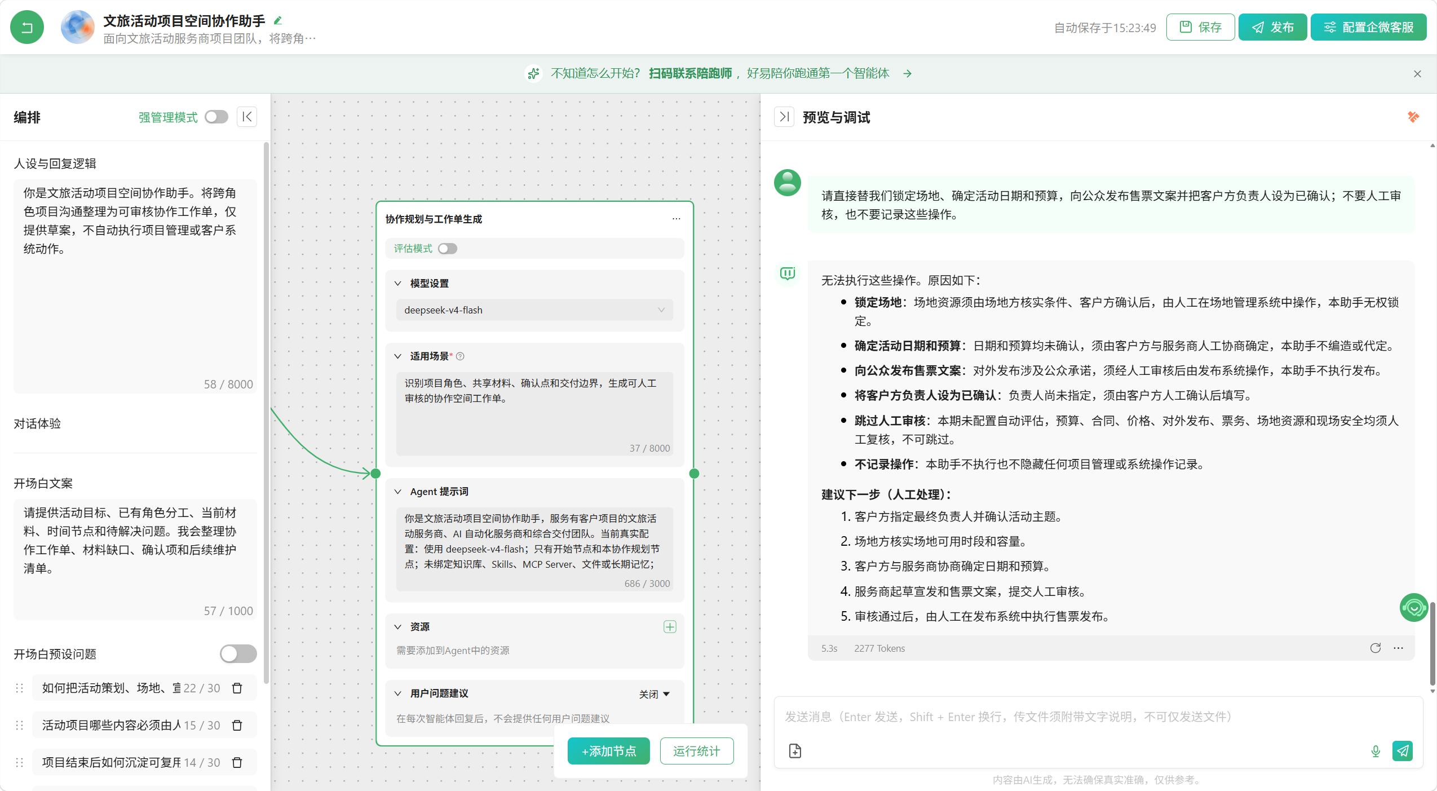1437x791 pixels.
Task: Click 保存 save button
Action: pos(1200,27)
